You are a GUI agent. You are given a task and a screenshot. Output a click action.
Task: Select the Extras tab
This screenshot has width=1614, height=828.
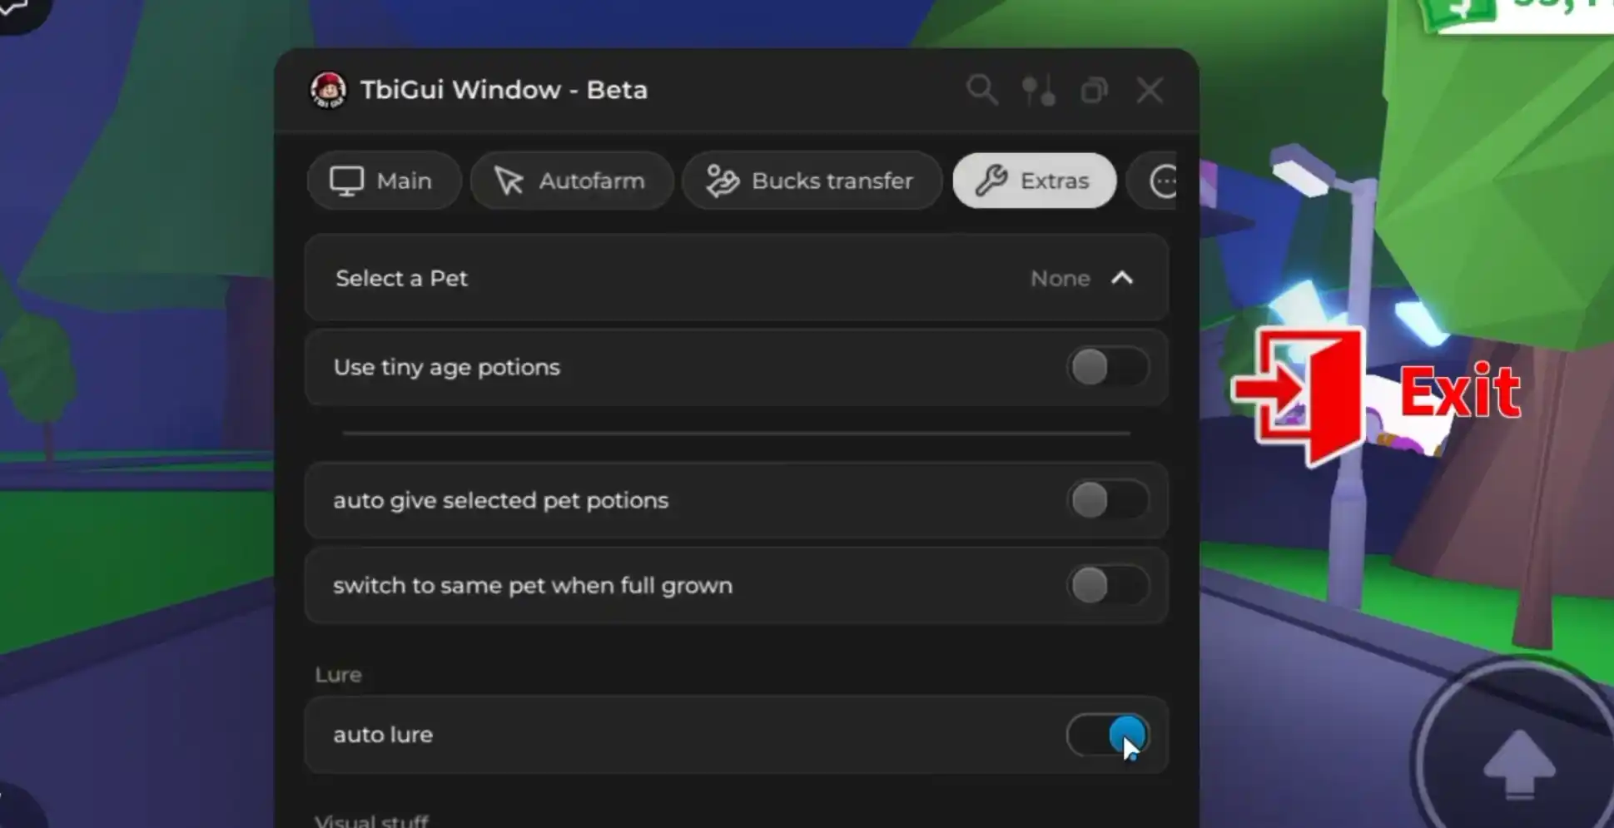[x=1034, y=181]
